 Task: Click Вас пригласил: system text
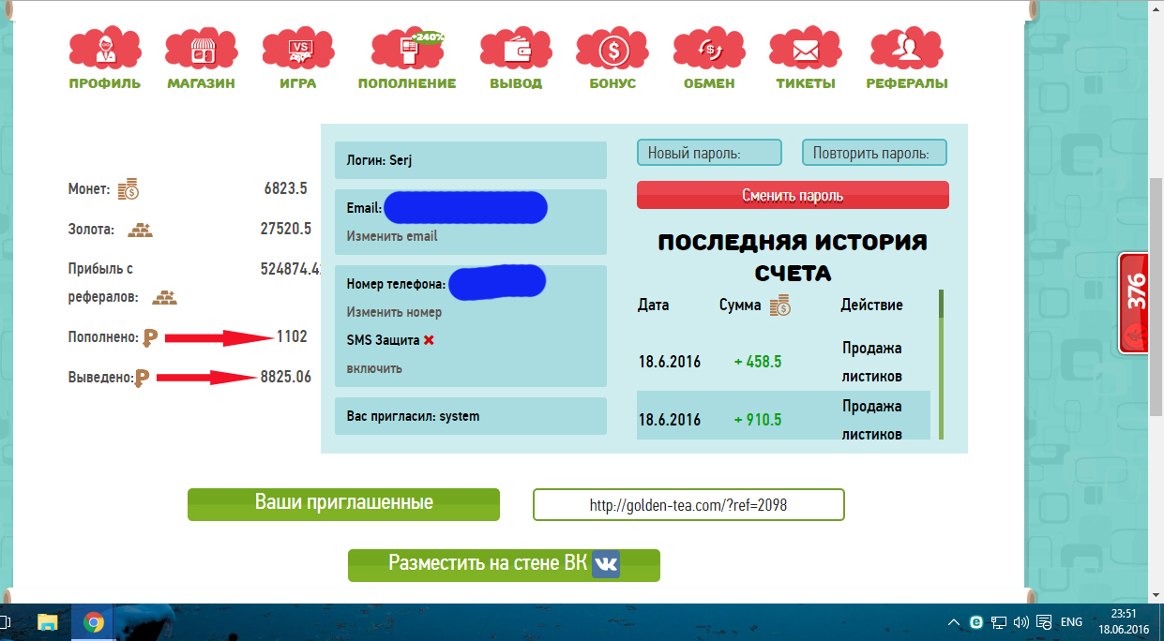413,416
